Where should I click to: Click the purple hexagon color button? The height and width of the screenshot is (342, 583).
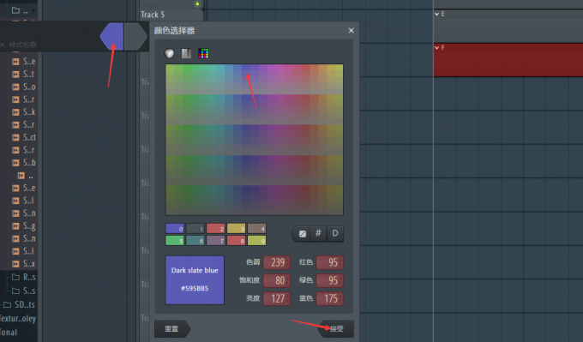(x=112, y=37)
